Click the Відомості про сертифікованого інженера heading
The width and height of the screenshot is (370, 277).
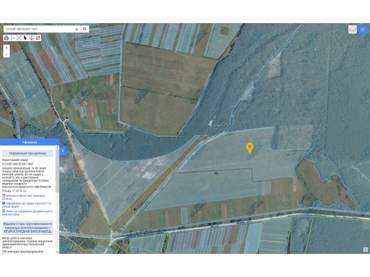[28, 227]
